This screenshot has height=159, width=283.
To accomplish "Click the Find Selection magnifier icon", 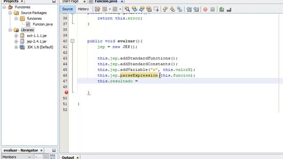I will [127, 9].
